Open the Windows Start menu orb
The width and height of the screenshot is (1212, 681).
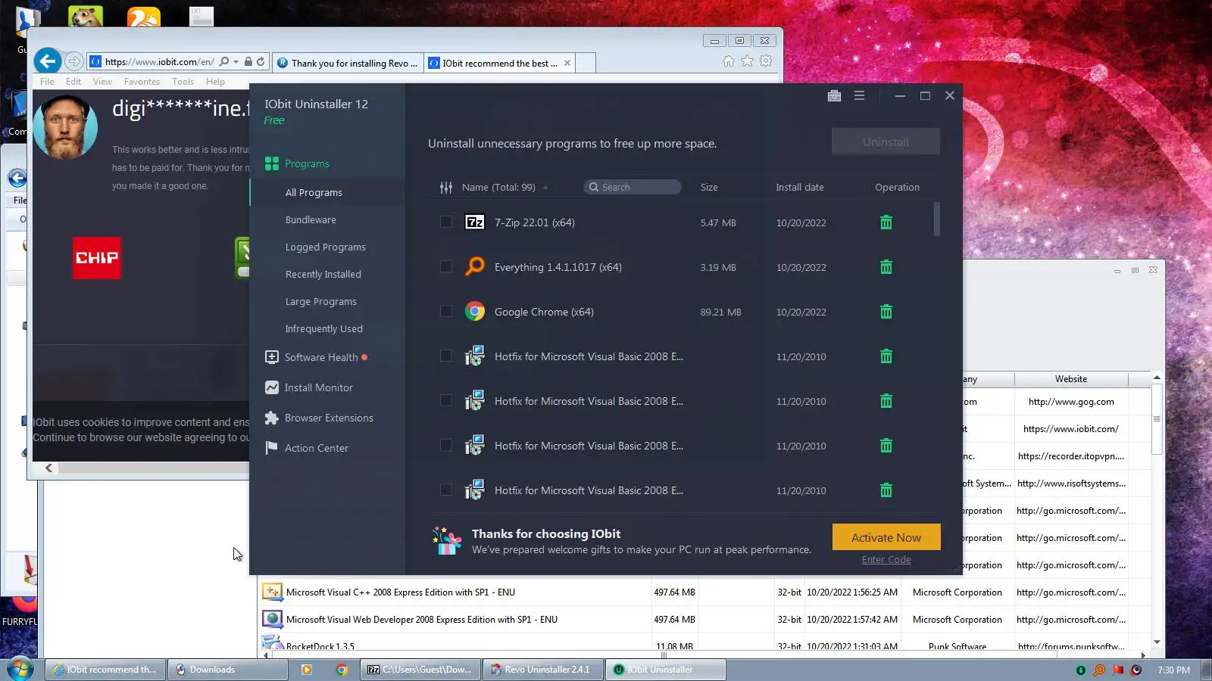pos(20,670)
